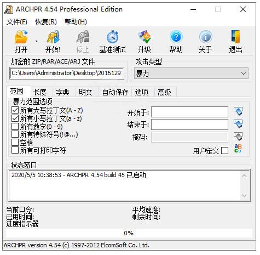Switch to the 长度 tab
This screenshot has height=255, width=260.
(40, 92)
